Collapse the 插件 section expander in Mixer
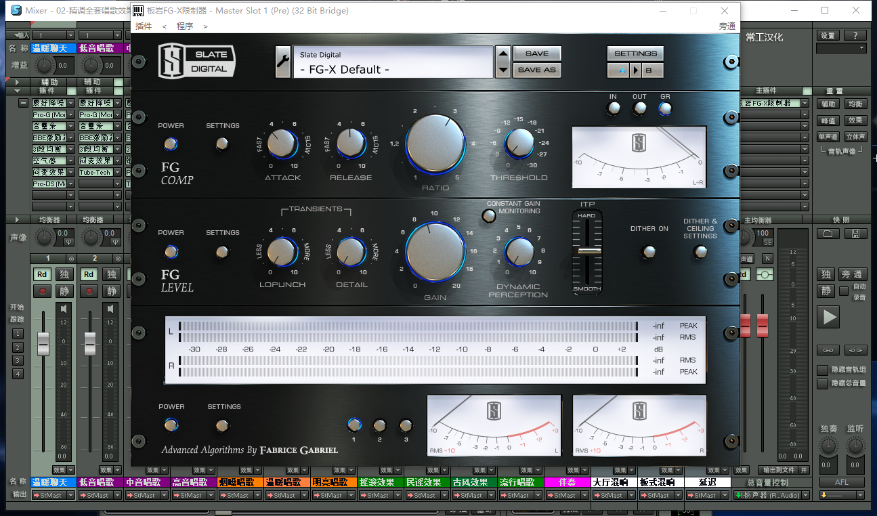 coord(17,91)
